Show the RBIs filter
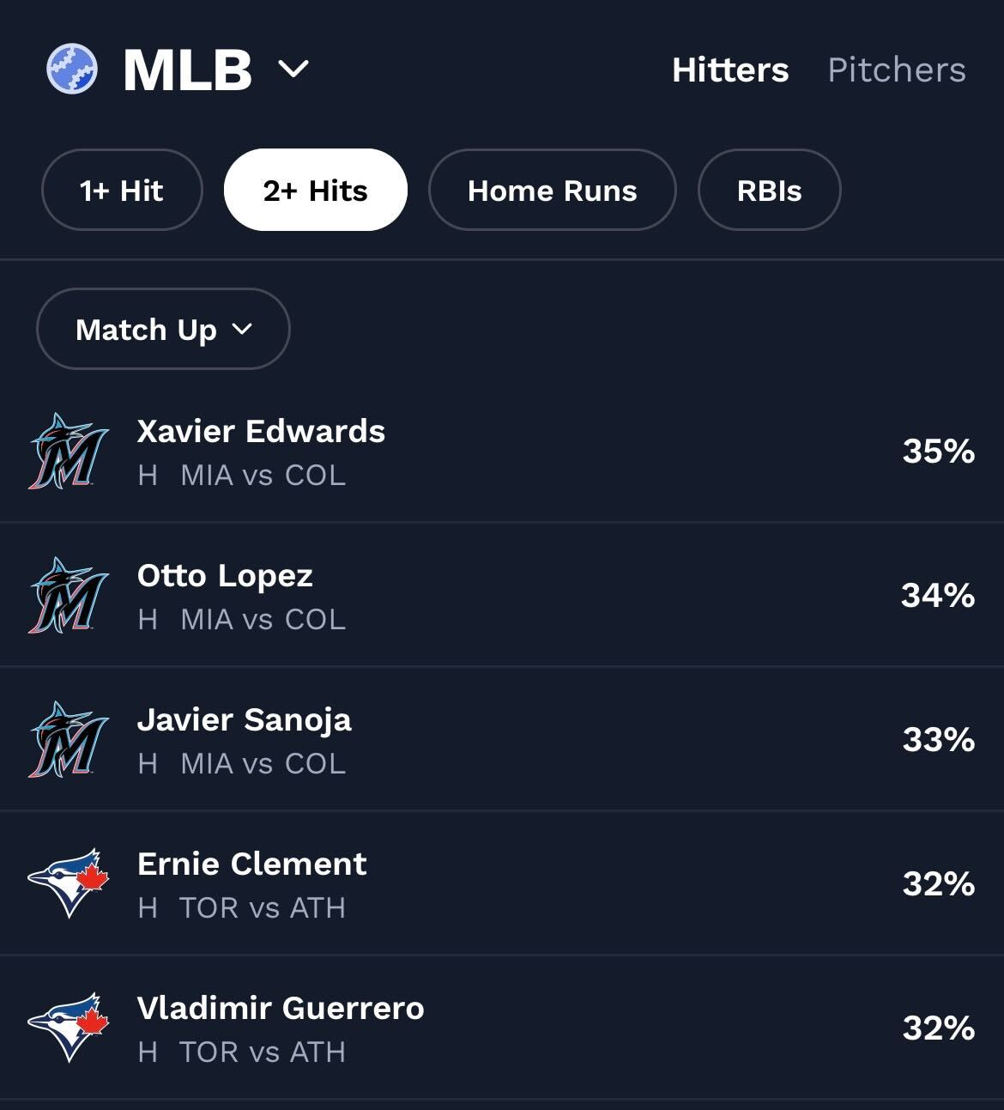1004x1110 pixels. point(769,191)
